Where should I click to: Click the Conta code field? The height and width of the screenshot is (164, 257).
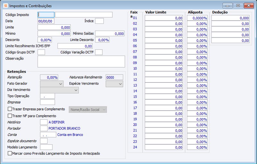click(48, 135)
